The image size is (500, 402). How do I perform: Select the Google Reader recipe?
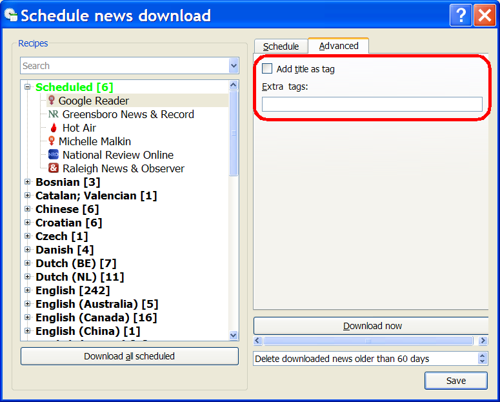(x=94, y=101)
